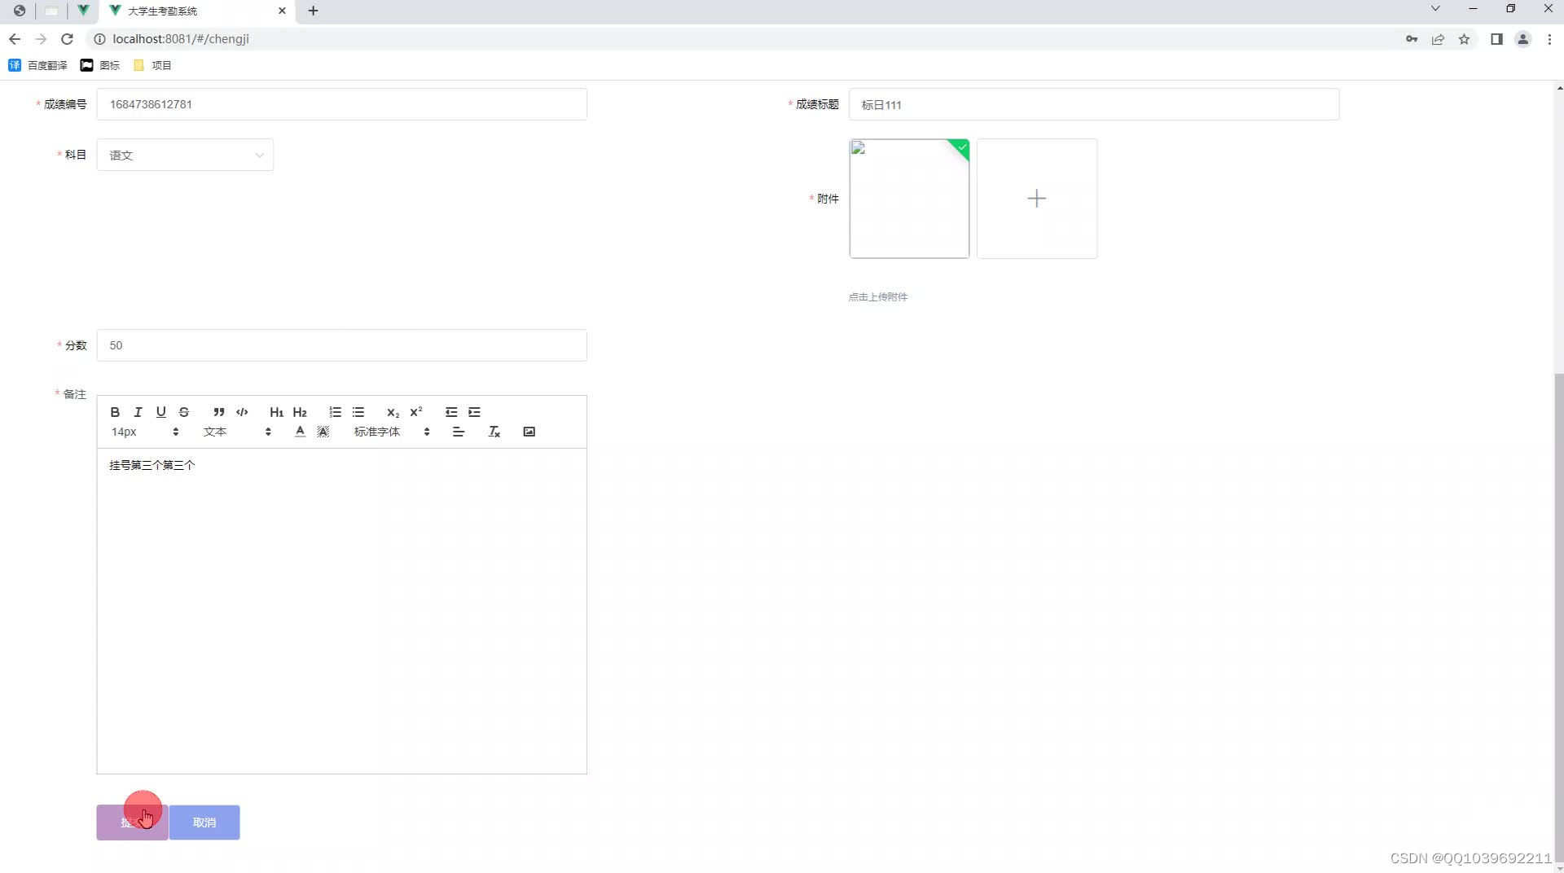Open a new browser tab
The width and height of the screenshot is (1564, 873).
313,11
